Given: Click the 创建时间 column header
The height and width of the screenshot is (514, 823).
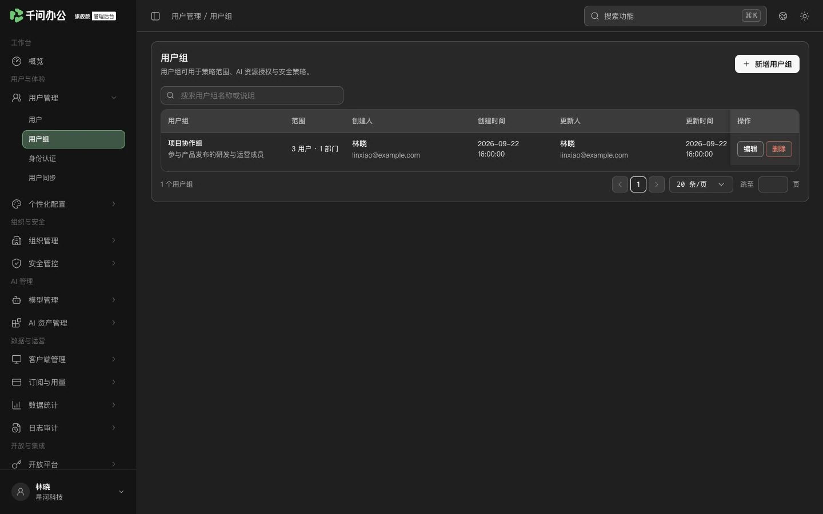Looking at the screenshot, I should point(492,121).
